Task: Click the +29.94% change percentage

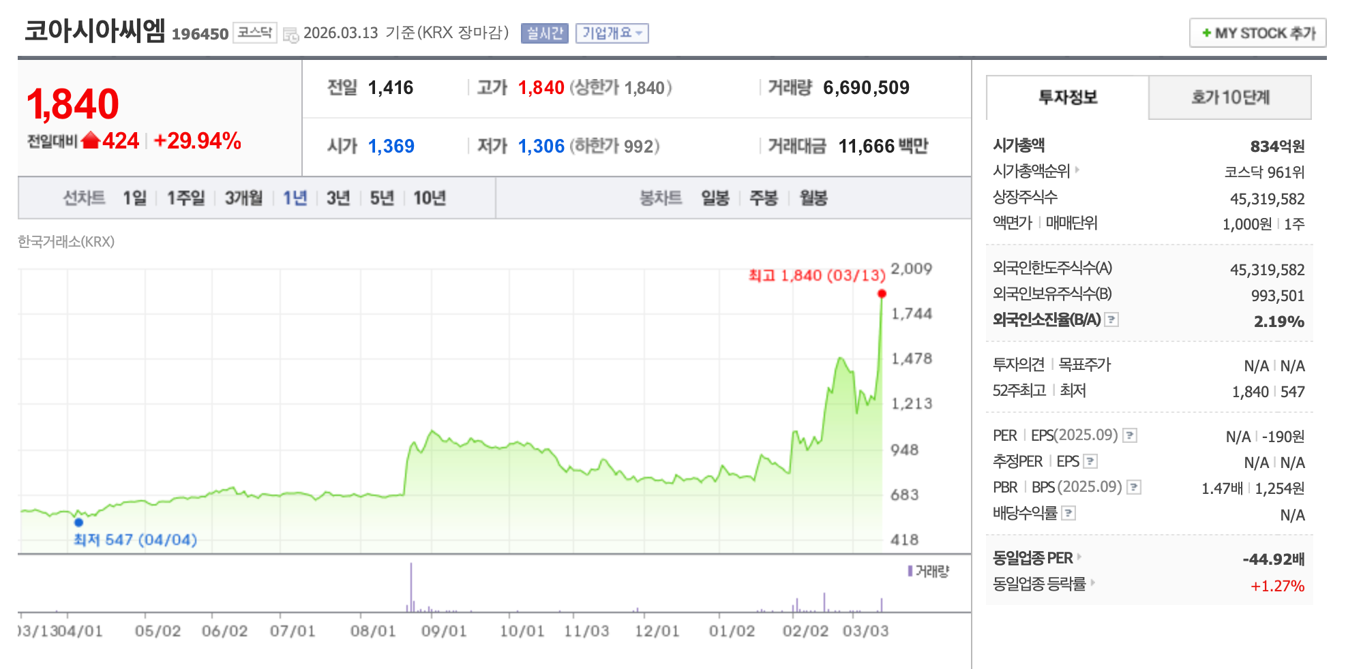Action: pos(197,141)
